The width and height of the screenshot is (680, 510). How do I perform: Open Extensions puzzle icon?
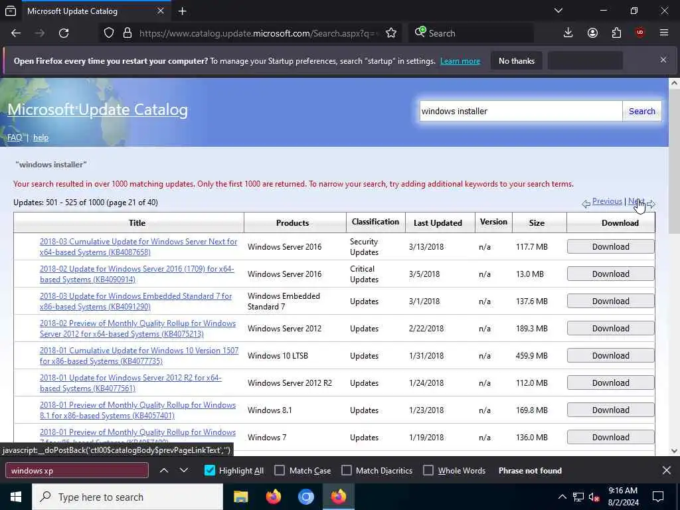616,33
